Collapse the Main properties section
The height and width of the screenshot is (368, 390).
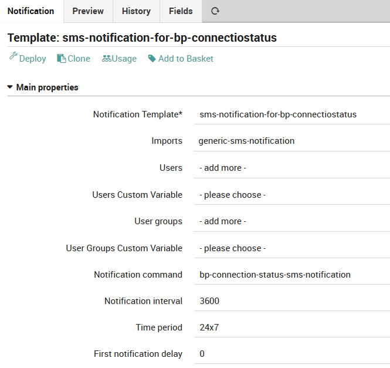coord(11,87)
